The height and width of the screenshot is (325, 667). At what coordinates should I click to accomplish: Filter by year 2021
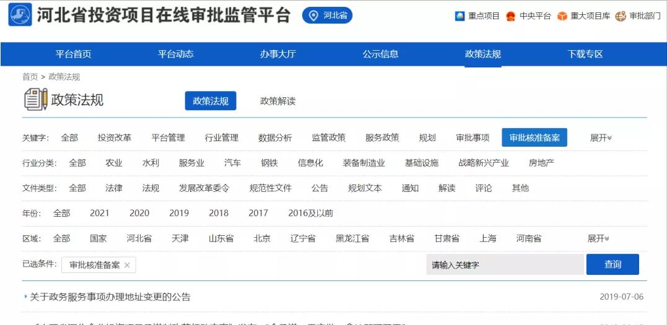(x=100, y=213)
